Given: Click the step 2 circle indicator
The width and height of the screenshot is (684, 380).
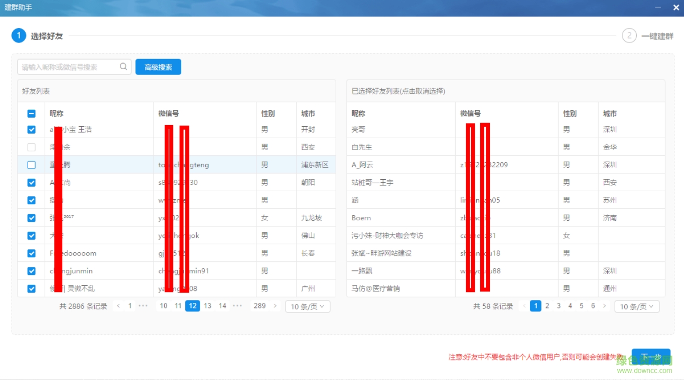Looking at the screenshot, I should (x=629, y=36).
